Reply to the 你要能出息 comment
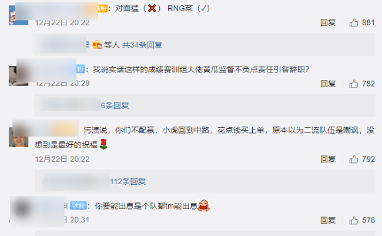382x236 pixels. pyautogui.click(x=328, y=220)
